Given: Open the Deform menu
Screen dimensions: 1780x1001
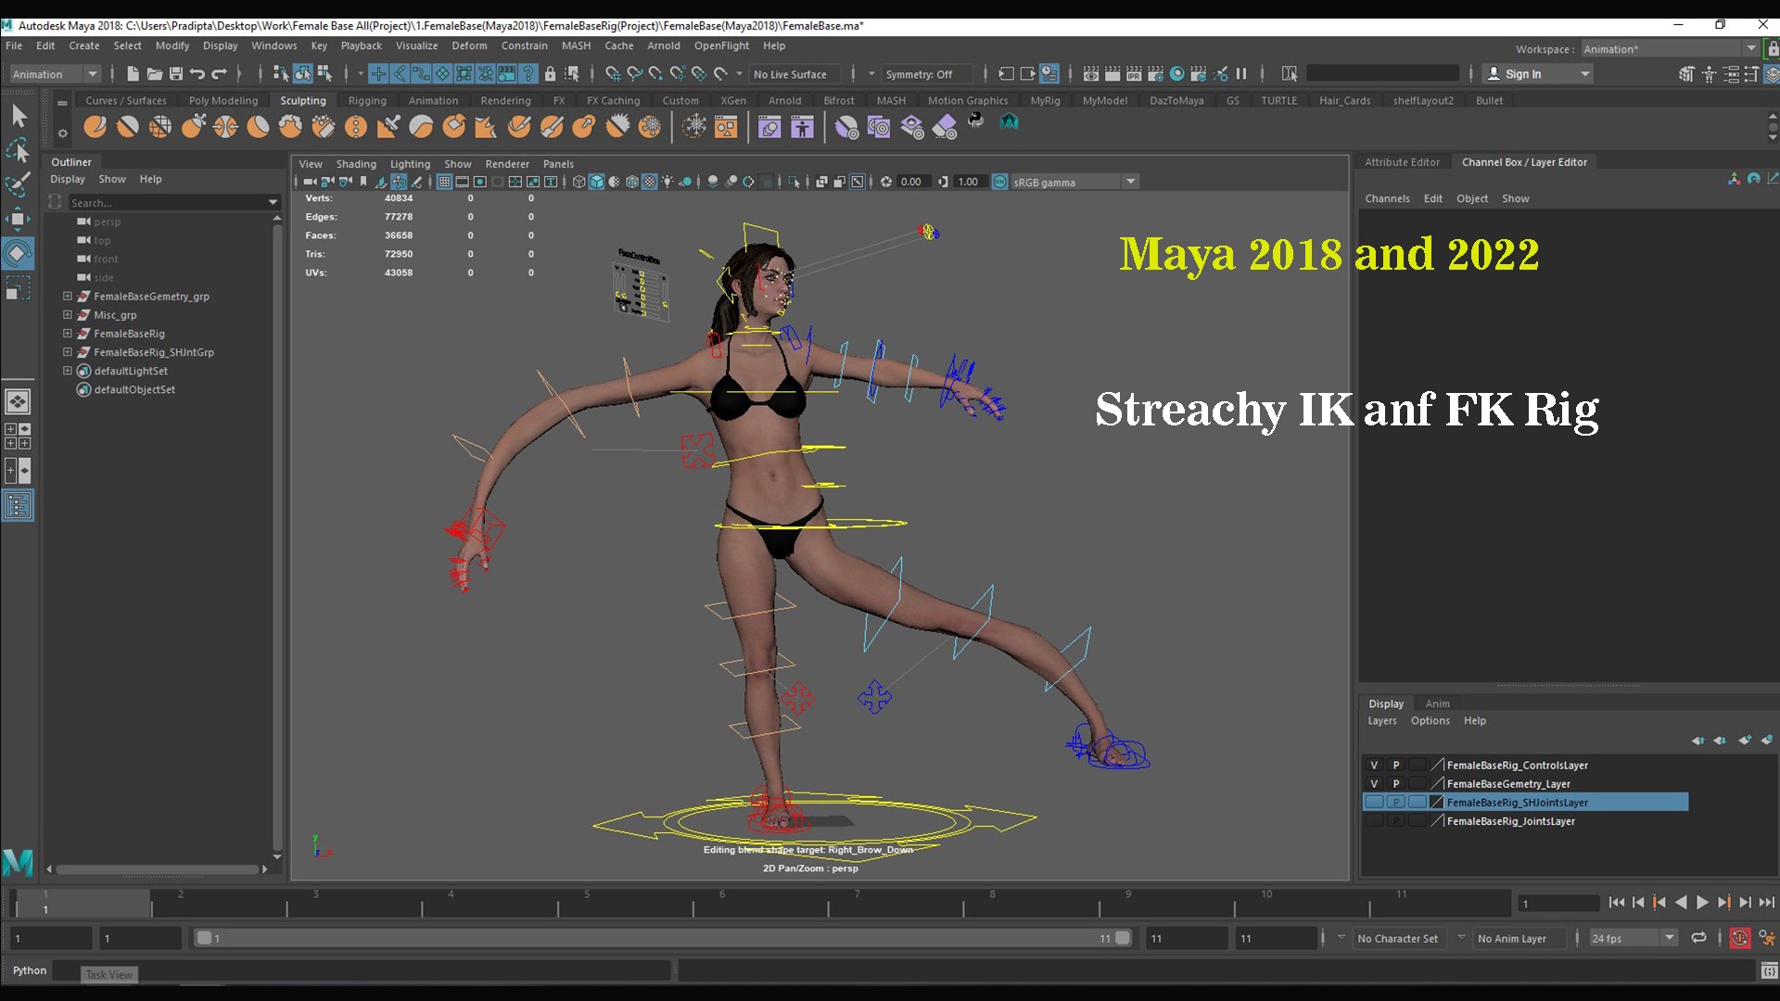Looking at the screenshot, I should 469,45.
